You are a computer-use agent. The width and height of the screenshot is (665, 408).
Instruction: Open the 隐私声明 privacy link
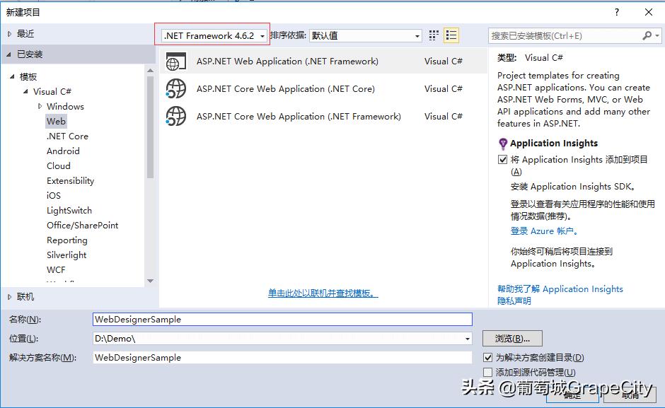(x=514, y=301)
